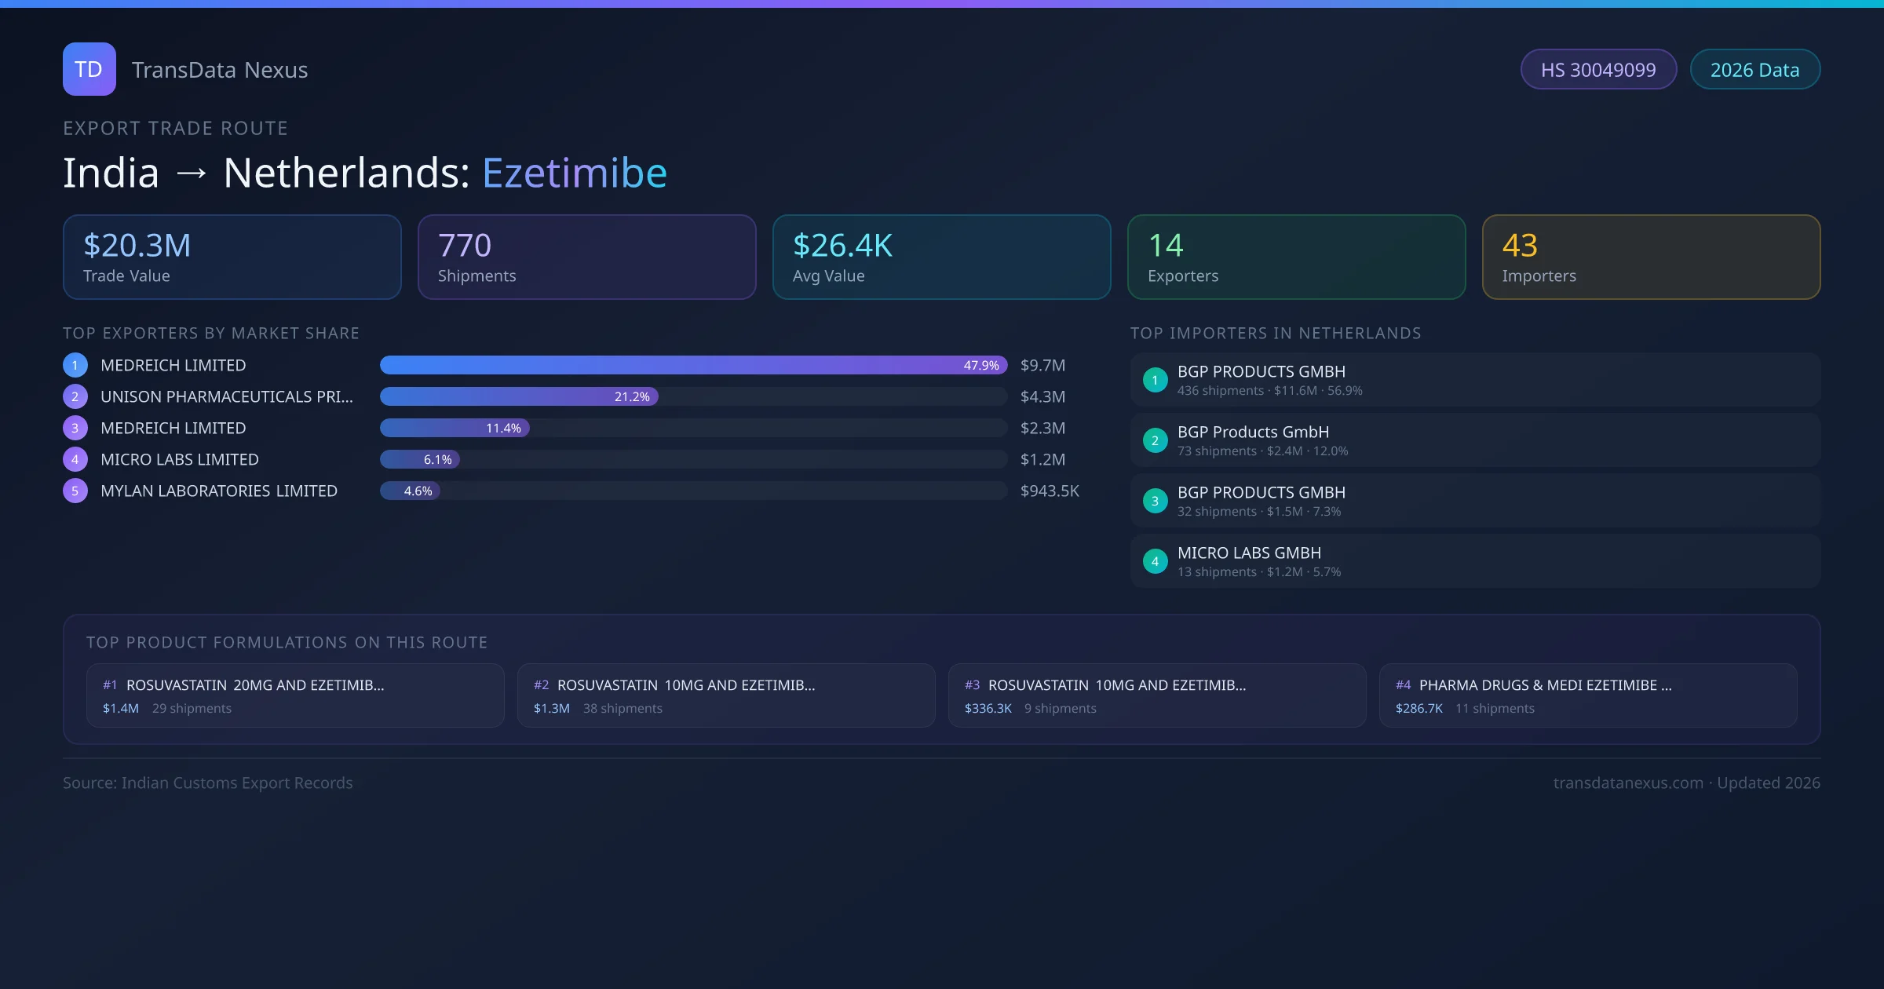Click green rank 1 importer badge

click(x=1155, y=380)
